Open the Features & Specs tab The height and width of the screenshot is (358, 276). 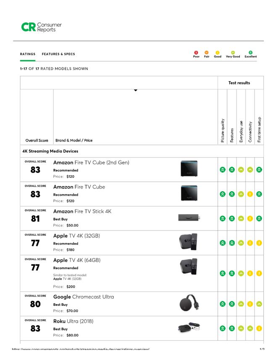[58, 54]
